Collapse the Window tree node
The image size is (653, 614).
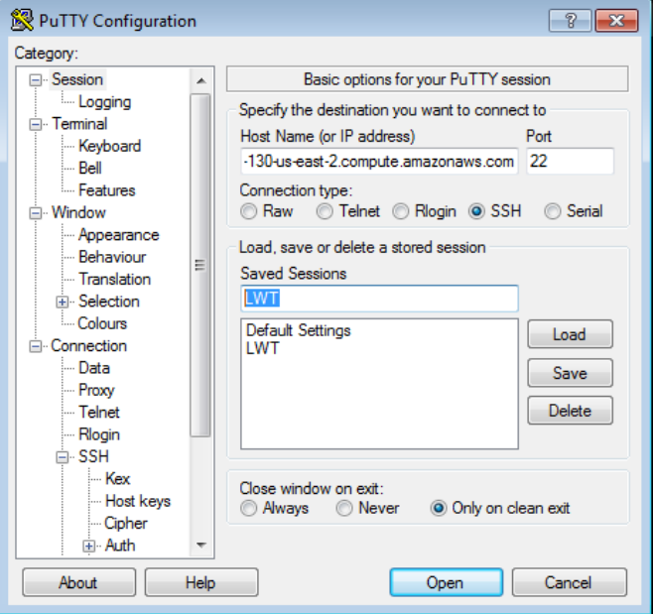click(36, 213)
